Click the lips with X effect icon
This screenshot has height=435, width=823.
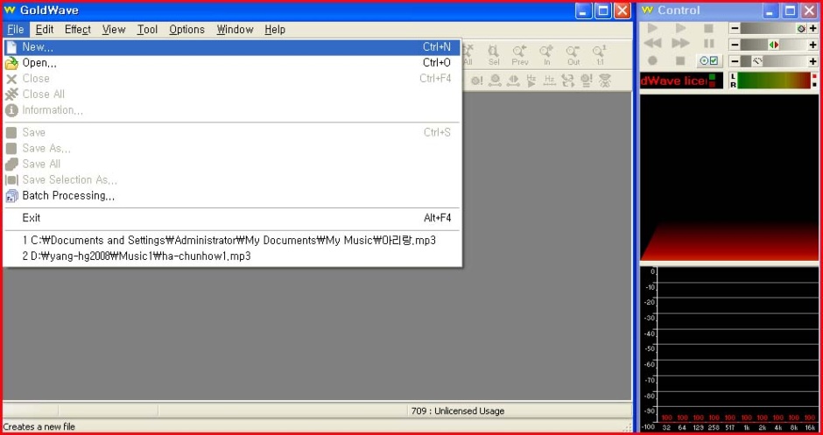pos(605,81)
